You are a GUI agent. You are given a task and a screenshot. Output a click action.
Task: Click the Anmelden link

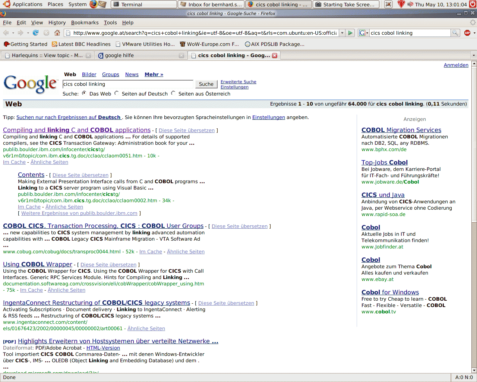point(456,65)
